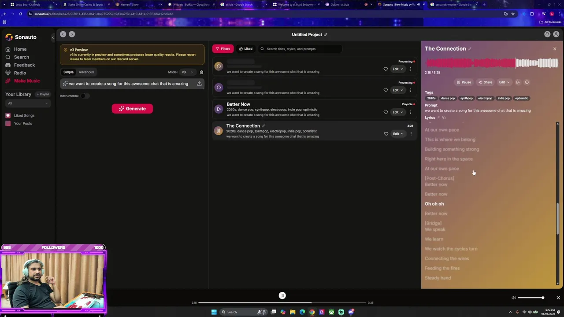Click the Generate button
Viewport: 564px width, 317px height.
pyautogui.click(x=132, y=109)
